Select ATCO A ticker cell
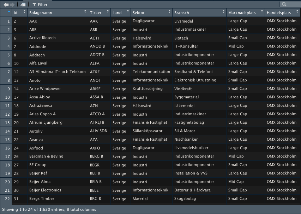Viewport: 301px width, 214px height. pyautogui.click(x=99, y=114)
